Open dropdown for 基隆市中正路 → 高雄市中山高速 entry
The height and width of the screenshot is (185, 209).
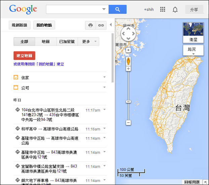coord(104,137)
